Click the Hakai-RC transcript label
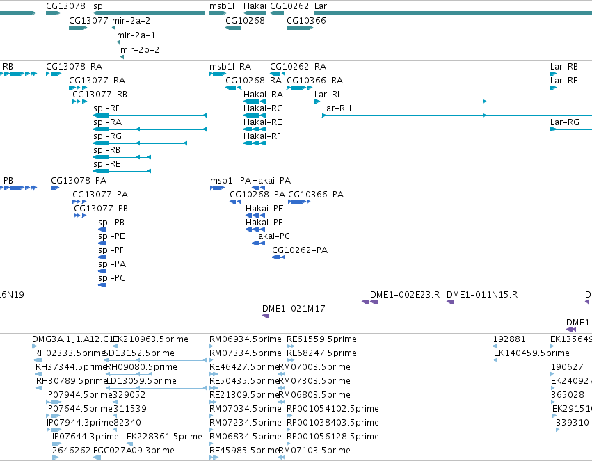The height and width of the screenshot is (461, 592). coord(263,108)
